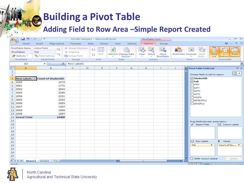Image resolution: width=244 pixels, height=183 pixels.
Task: Check the SATM field checkbox
Action: point(192,91)
